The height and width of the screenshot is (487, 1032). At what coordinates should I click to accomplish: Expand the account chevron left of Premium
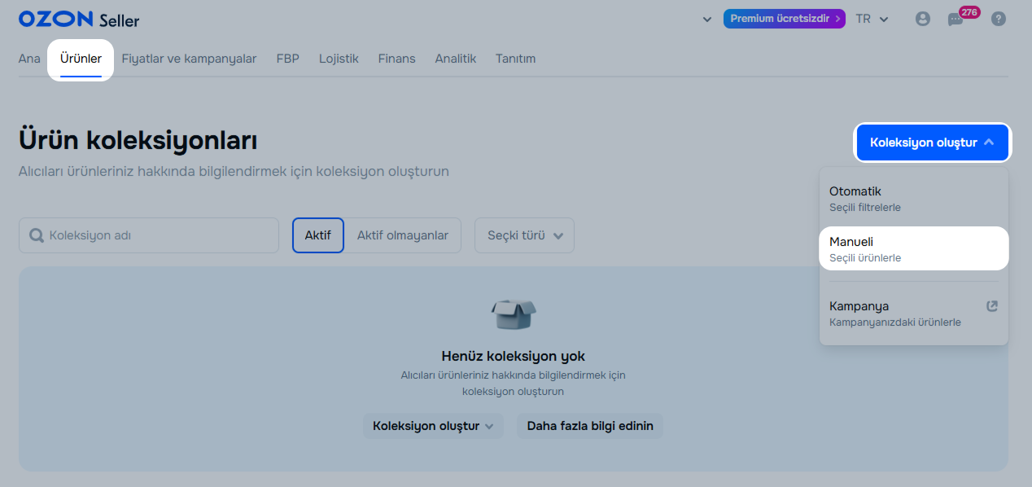coord(707,19)
